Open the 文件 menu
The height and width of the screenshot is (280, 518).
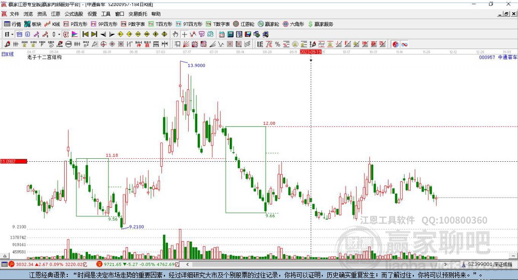[14, 14]
